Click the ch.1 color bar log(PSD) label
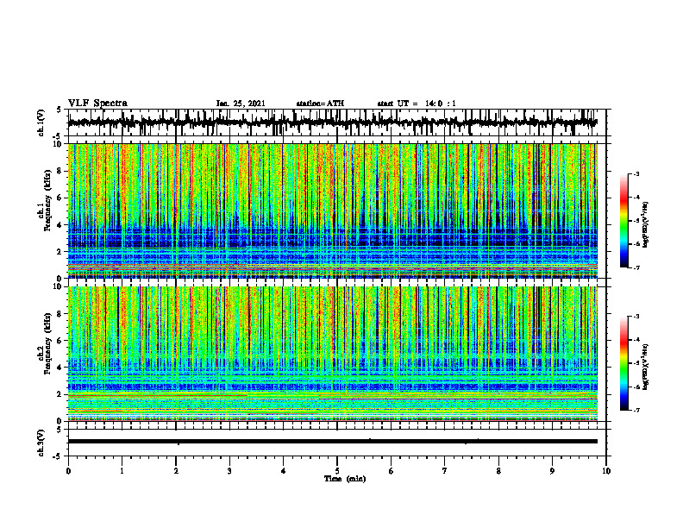 (x=647, y=224)
